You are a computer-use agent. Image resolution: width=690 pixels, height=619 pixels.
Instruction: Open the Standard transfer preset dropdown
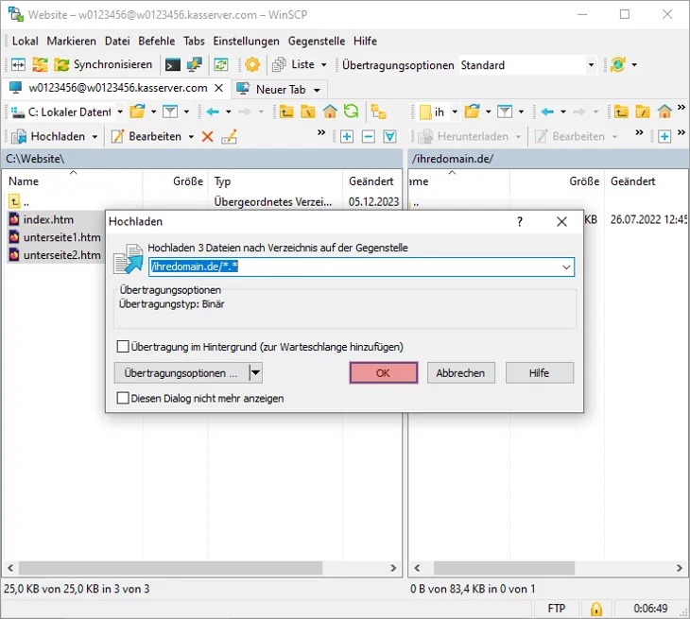pyautogui.click(x=591, y=65)
